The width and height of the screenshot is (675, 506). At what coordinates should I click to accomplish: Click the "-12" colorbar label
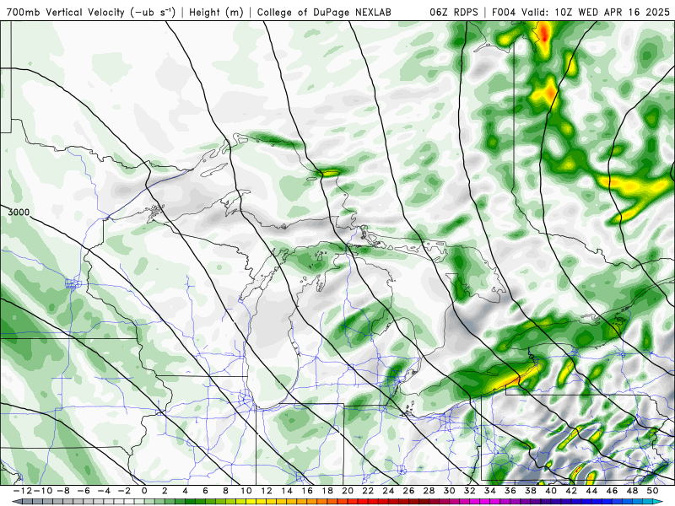(23, 491)
